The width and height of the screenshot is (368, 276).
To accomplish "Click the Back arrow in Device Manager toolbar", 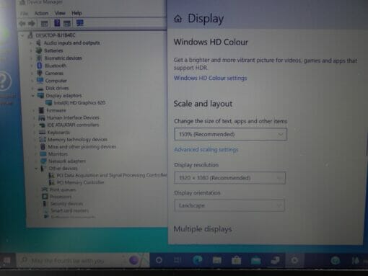I will pos(22,23).
